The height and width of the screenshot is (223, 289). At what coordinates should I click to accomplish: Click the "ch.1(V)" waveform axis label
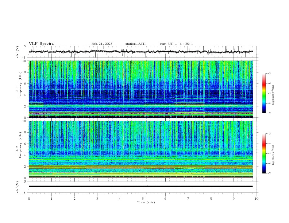pos(18,52)
